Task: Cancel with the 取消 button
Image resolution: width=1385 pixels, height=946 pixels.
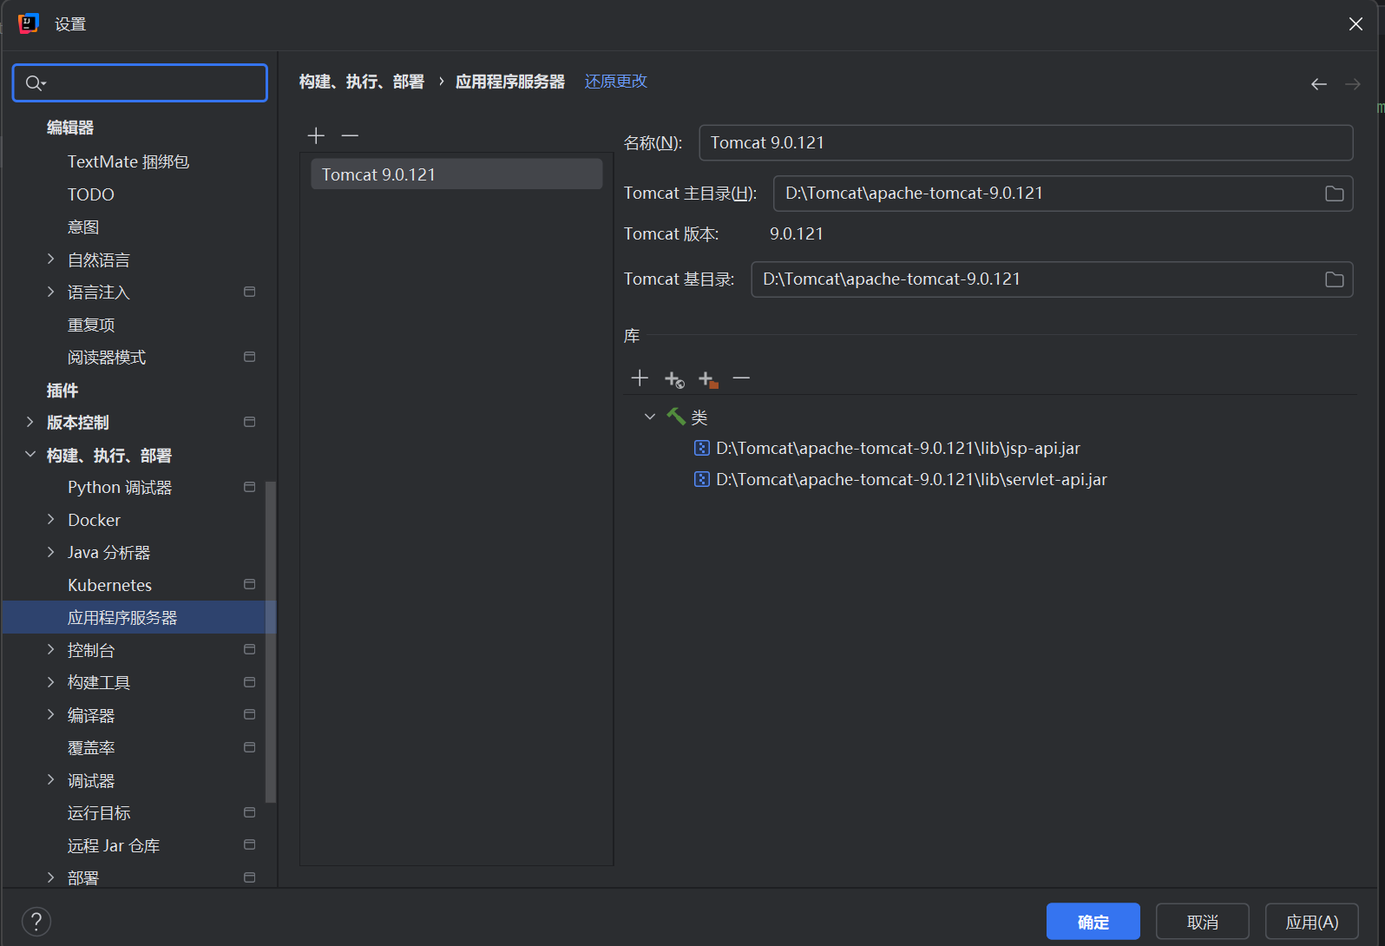Action: (1203, 922)
